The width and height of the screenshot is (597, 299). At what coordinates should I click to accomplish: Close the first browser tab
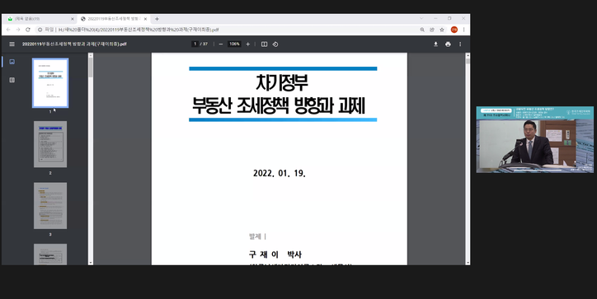(73, 19)
